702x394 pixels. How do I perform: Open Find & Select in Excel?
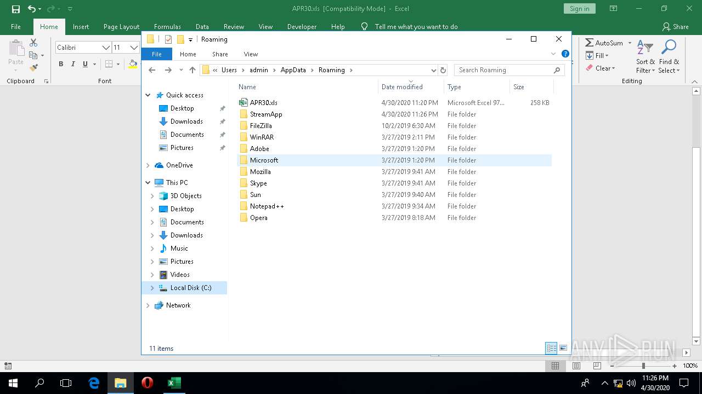(x=669, y=57)
